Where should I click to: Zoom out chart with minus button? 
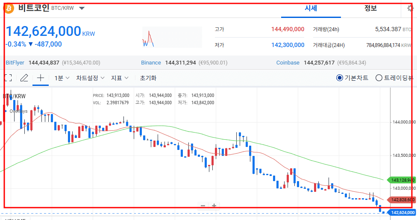(203, 205)
